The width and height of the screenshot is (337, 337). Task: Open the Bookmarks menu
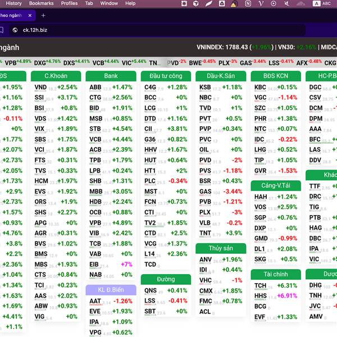41,3
